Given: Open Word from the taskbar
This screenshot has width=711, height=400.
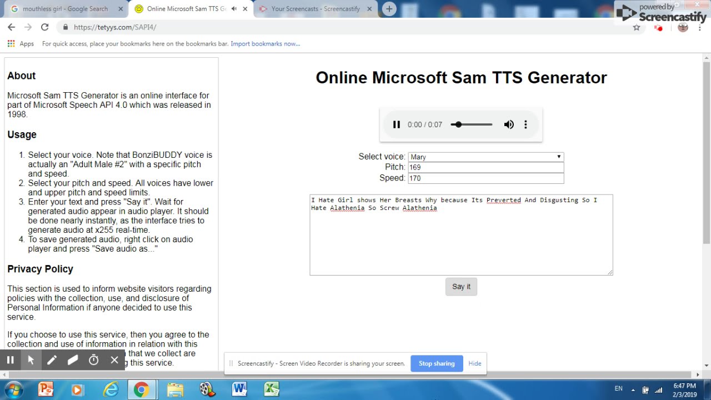Looking at the screenshot, I should click(239, 389).
